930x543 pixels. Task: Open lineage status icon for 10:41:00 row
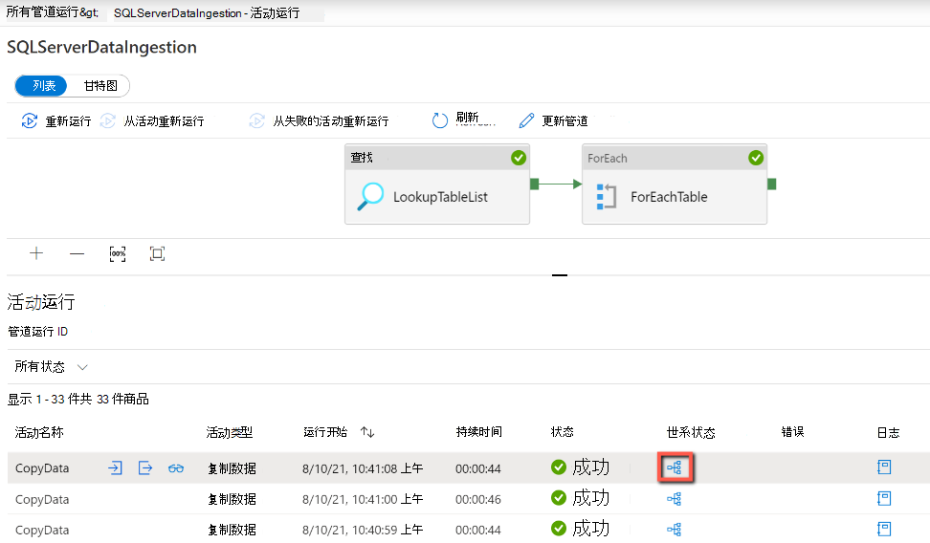click(x=675, y=498)
